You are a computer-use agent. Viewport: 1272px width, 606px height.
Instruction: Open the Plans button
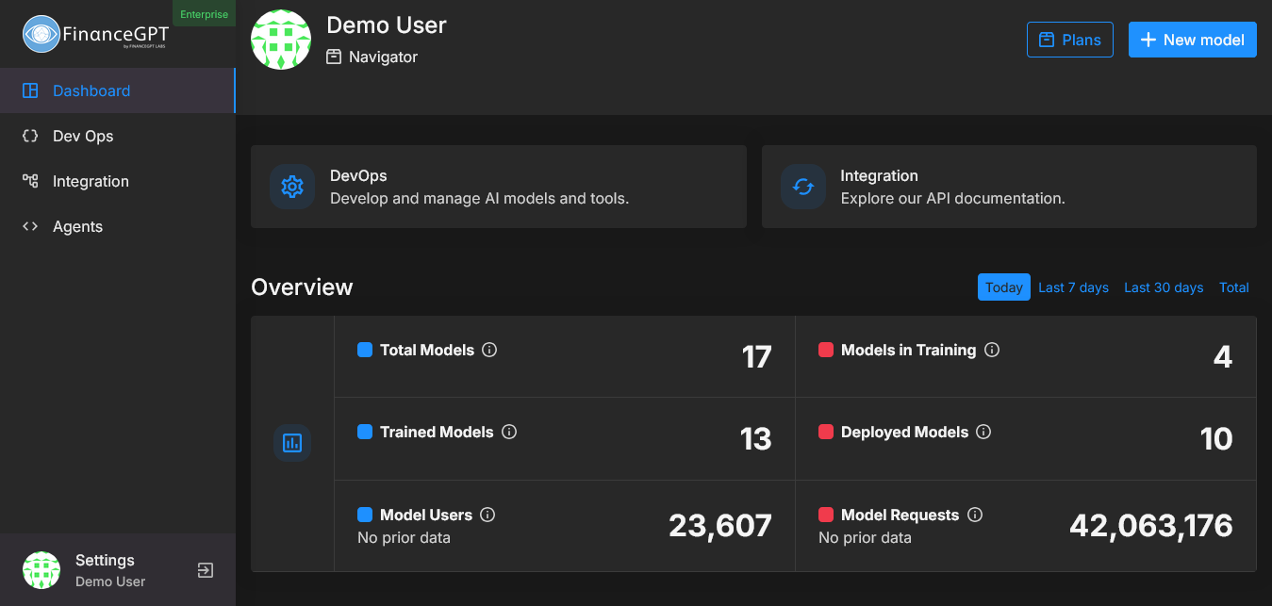tap(1069, 40)
